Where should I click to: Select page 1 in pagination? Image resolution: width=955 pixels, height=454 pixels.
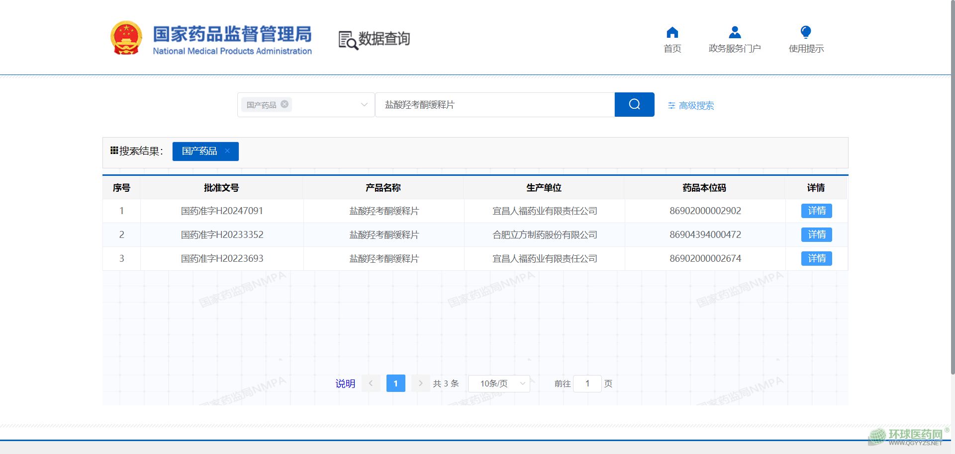click(x=395, y=383)
